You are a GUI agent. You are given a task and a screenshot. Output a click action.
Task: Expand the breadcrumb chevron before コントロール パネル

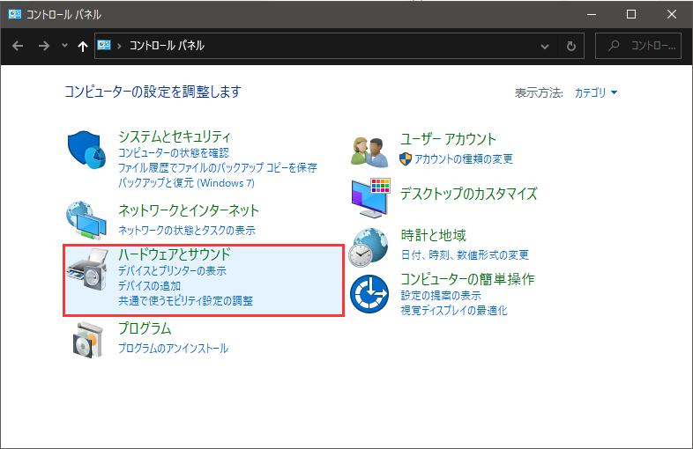[x=119, y=46]
